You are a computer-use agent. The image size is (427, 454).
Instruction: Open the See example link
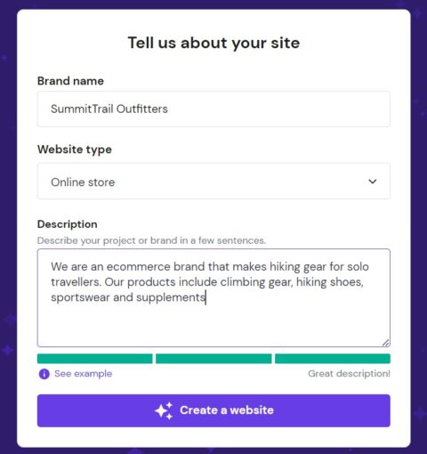pos(84,374)
